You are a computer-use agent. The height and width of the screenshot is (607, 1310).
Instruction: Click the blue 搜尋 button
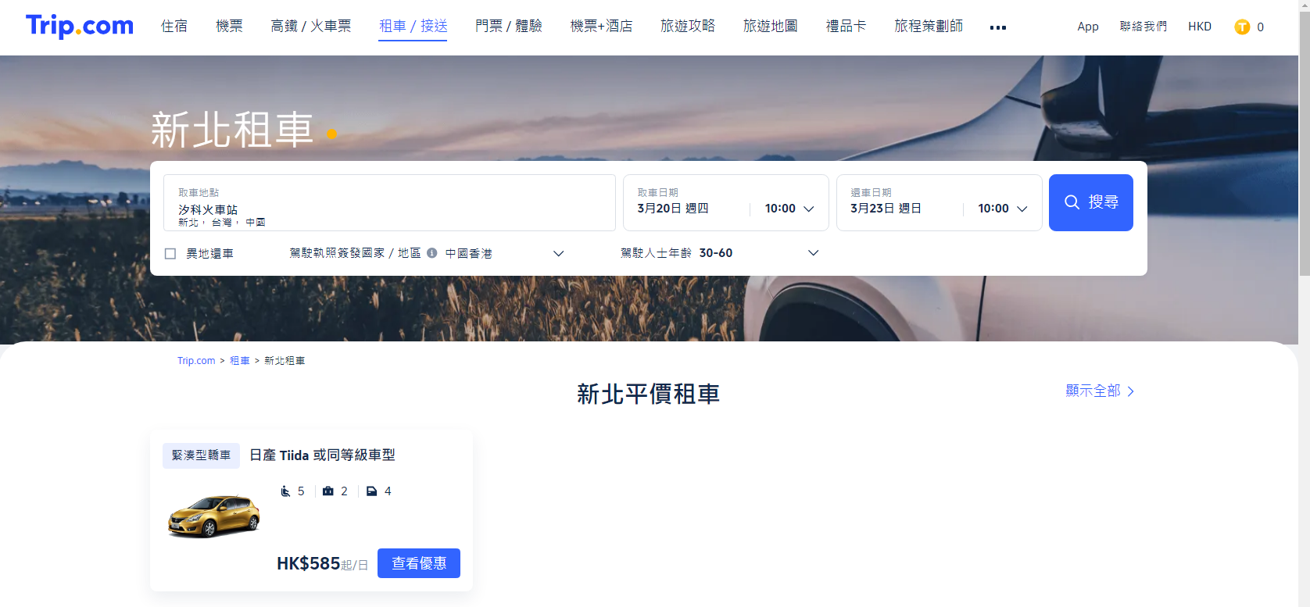[1091, 202]
